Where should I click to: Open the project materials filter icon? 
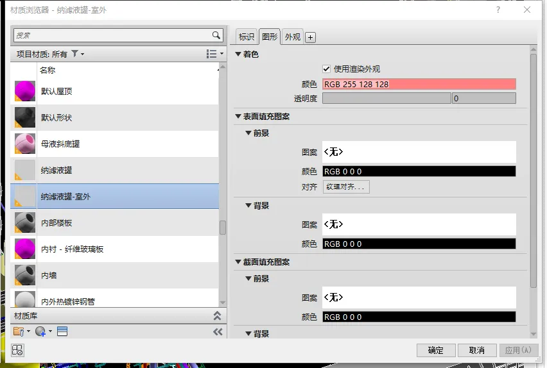[75, 54]
